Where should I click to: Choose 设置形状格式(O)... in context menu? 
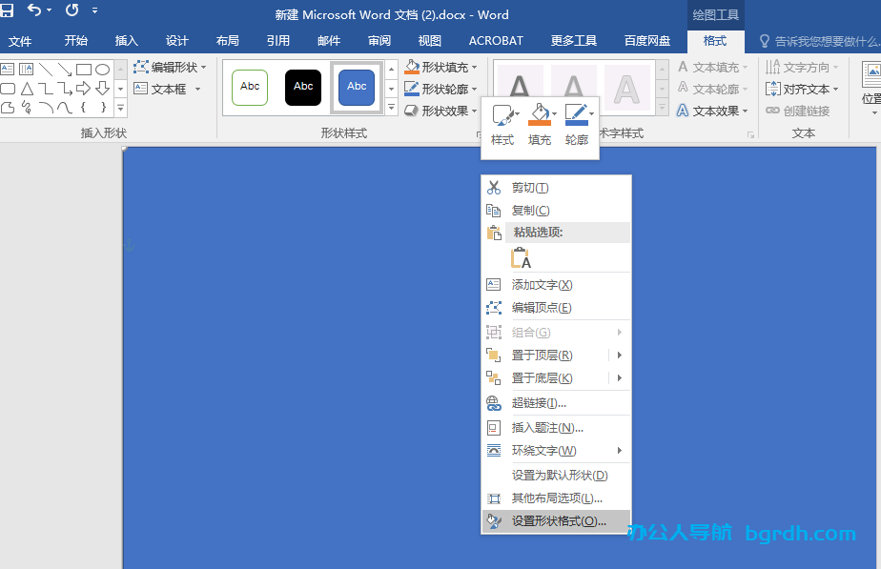tap(556, 521)
